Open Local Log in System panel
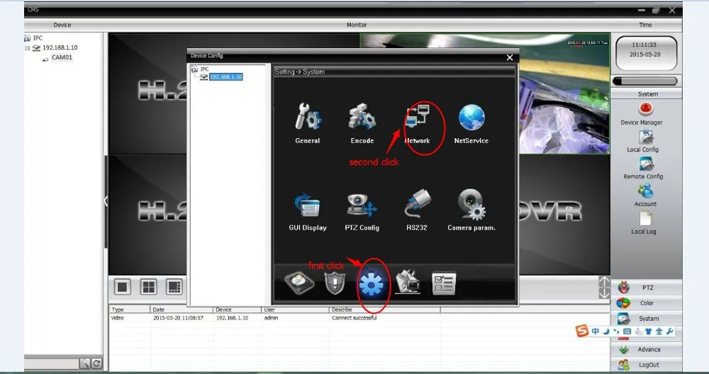709x374 pixels. [x=645, y=219]
